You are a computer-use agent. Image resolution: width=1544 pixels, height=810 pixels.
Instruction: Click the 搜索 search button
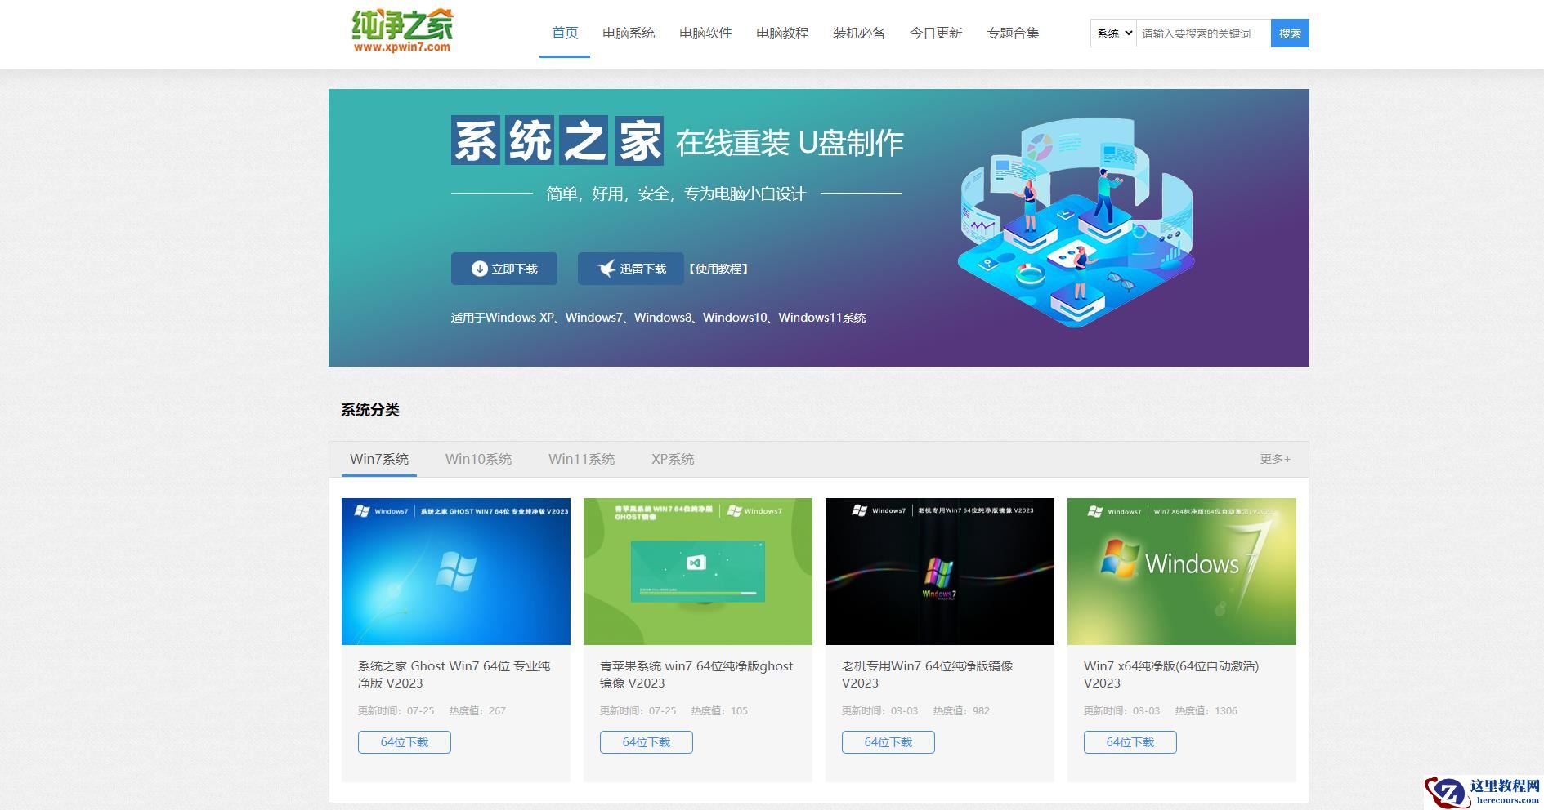1289,33
